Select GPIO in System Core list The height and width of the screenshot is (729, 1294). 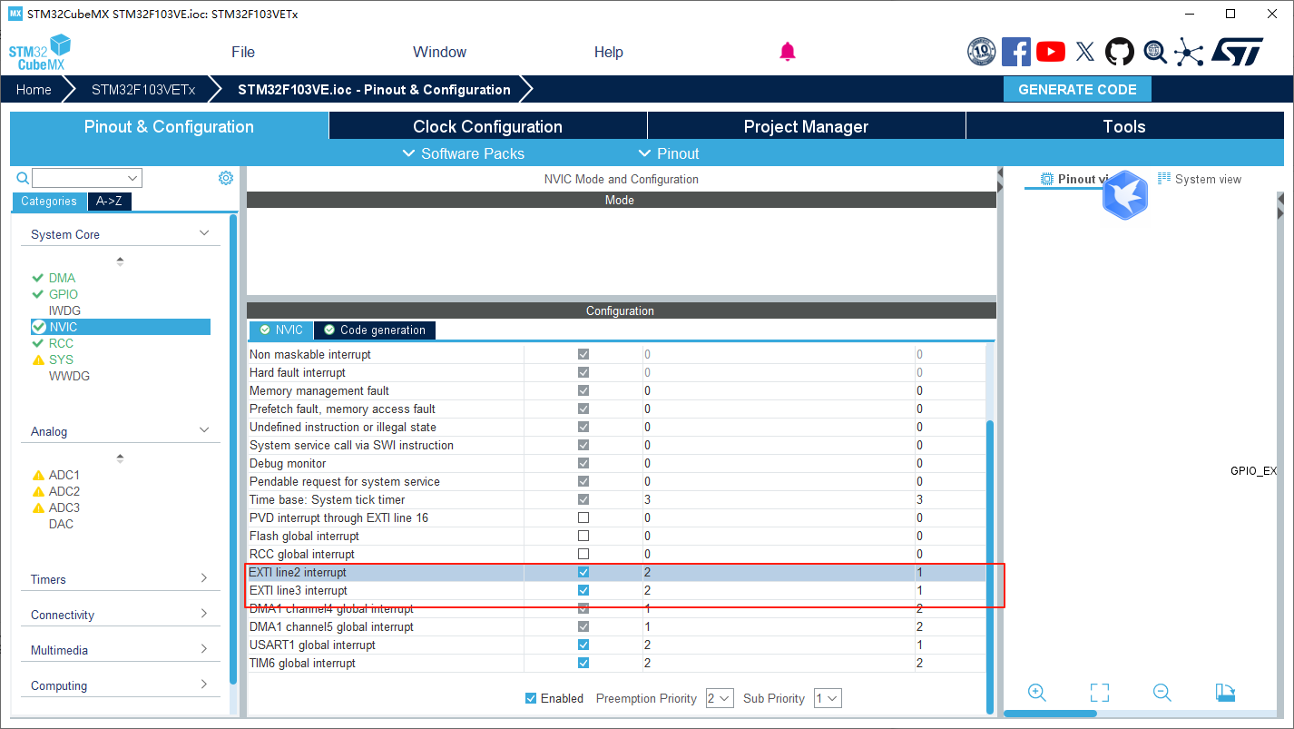[64, 294]
